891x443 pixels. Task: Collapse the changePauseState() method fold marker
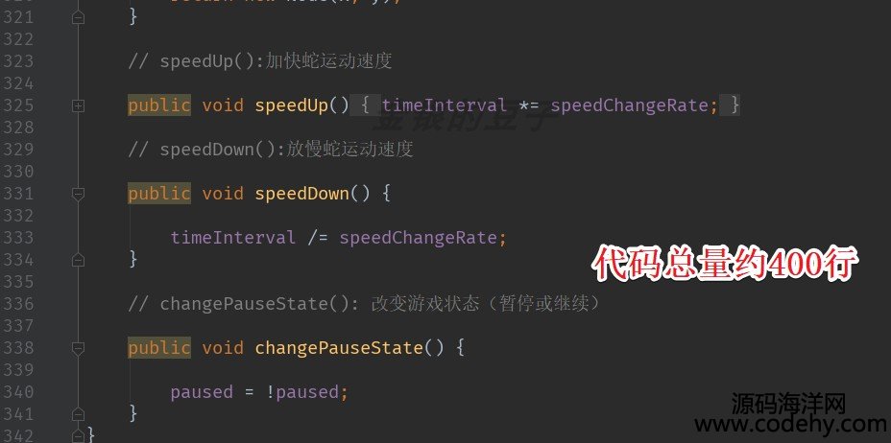click(x=79, y=348)
